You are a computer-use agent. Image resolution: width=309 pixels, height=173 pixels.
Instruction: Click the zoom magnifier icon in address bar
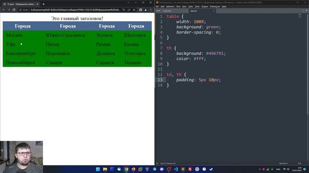coord(124,10)
